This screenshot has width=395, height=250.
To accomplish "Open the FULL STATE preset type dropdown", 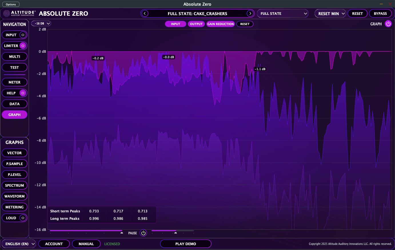I will (x=282, y=13).
